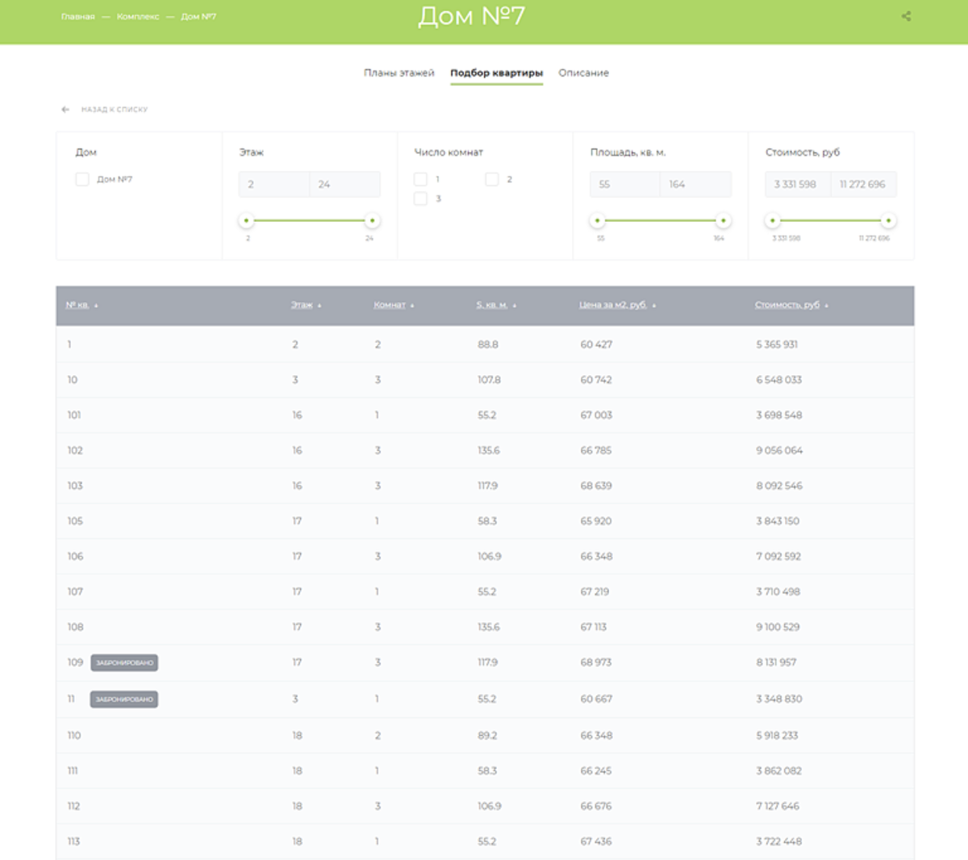Click the cost value 8 131 957
Screen dimensions: 968x860
point(776,662)
